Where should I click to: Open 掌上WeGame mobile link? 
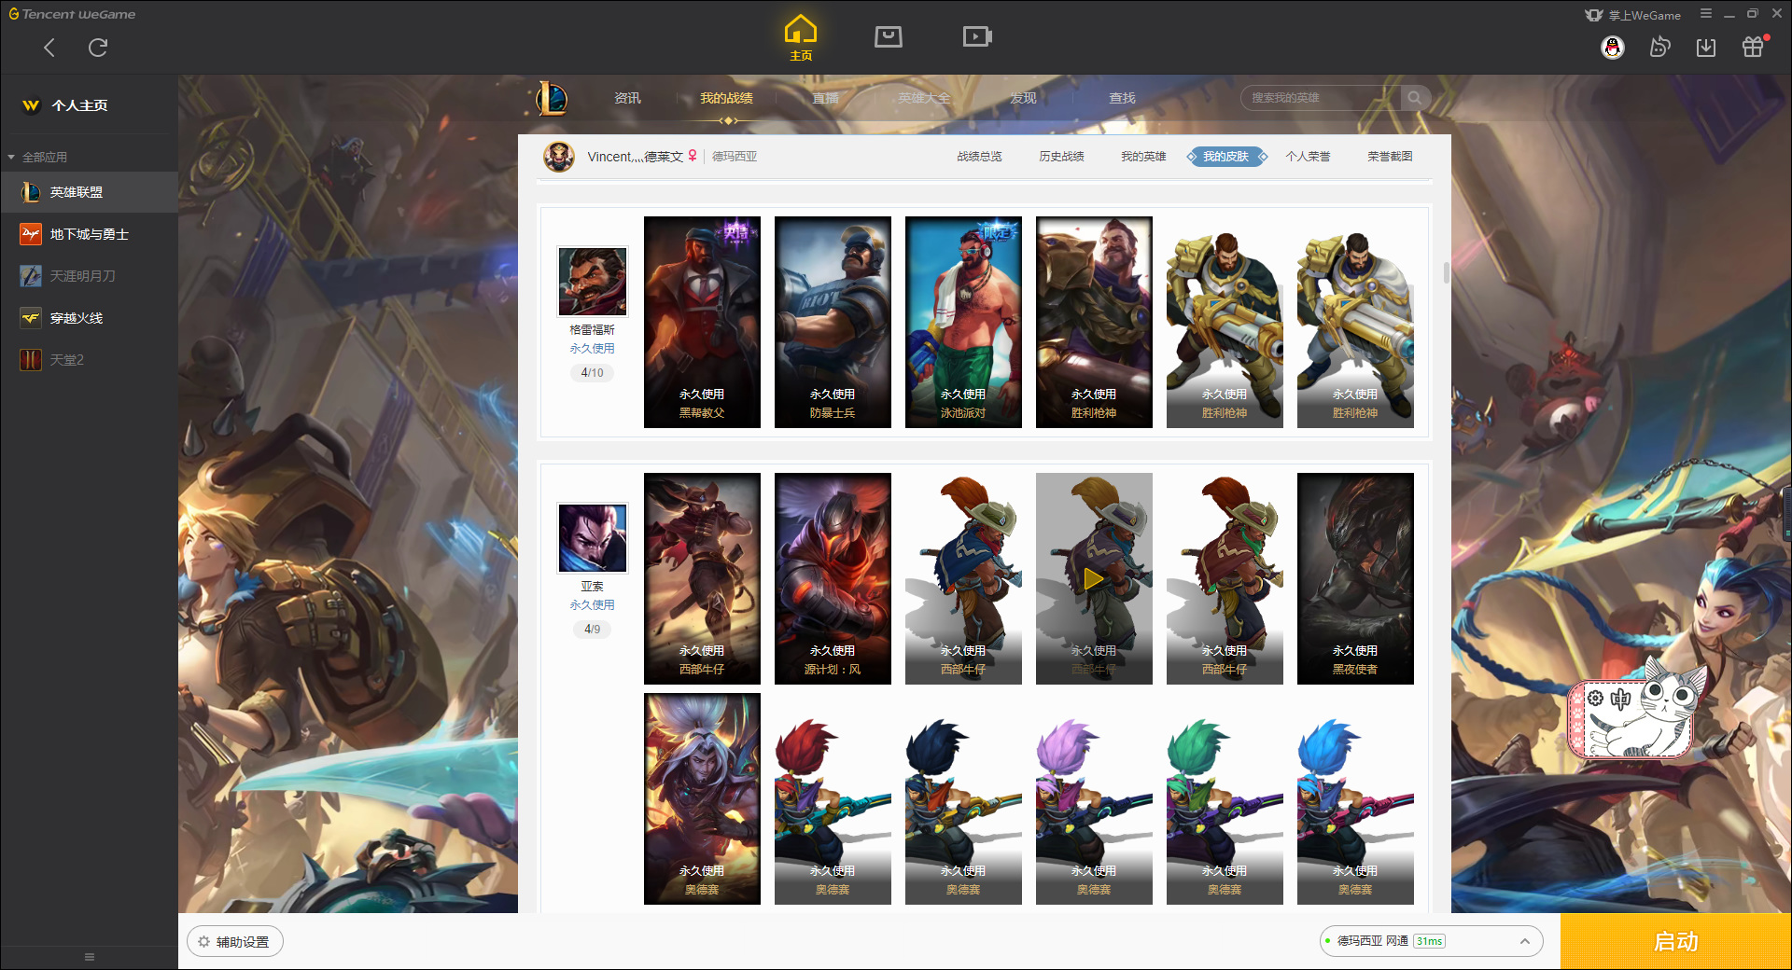[x=1632, y=15]
